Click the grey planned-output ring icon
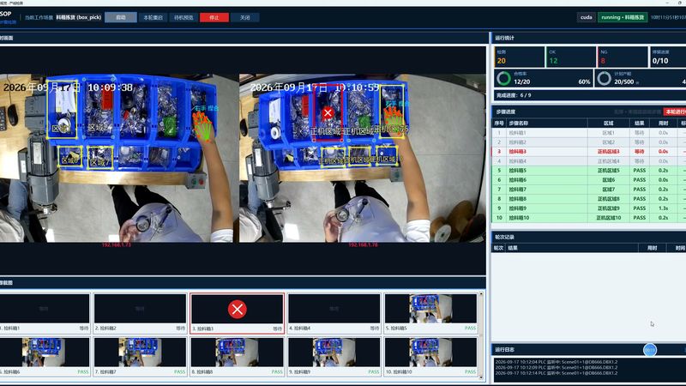Image resolution: width=686 pixels, height=386 pixels. 605,78
